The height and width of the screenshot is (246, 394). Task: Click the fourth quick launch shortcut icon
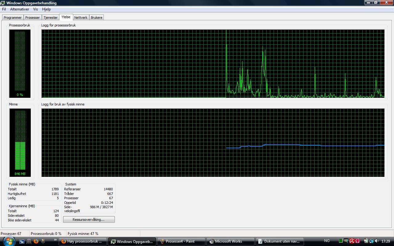43,241
